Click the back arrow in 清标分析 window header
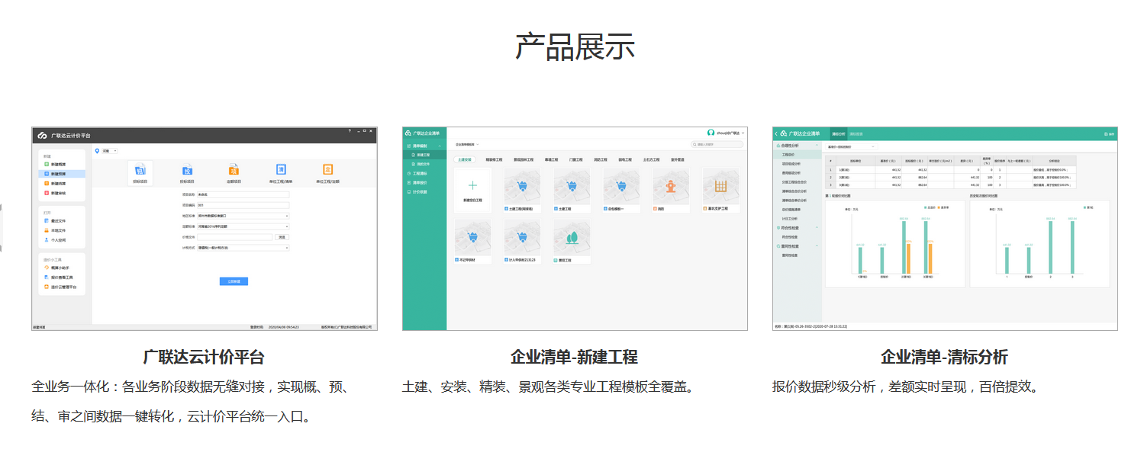Screen dimensions: 1144x462 776,133
